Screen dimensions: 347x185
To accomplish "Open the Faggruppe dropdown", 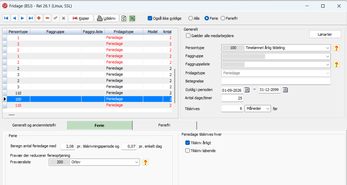I will point(327,56).
